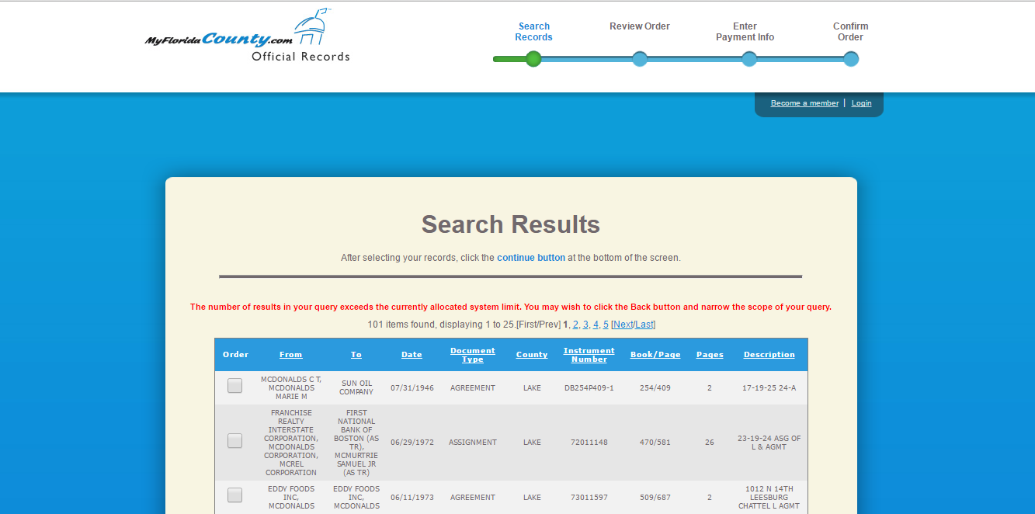Open the Become a member link
The height and width of the screenshot is (514, 1035).
804,103
